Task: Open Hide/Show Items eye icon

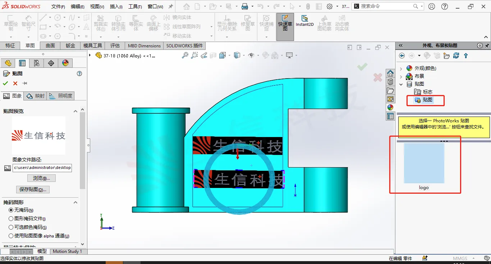Action: [251, 55]
